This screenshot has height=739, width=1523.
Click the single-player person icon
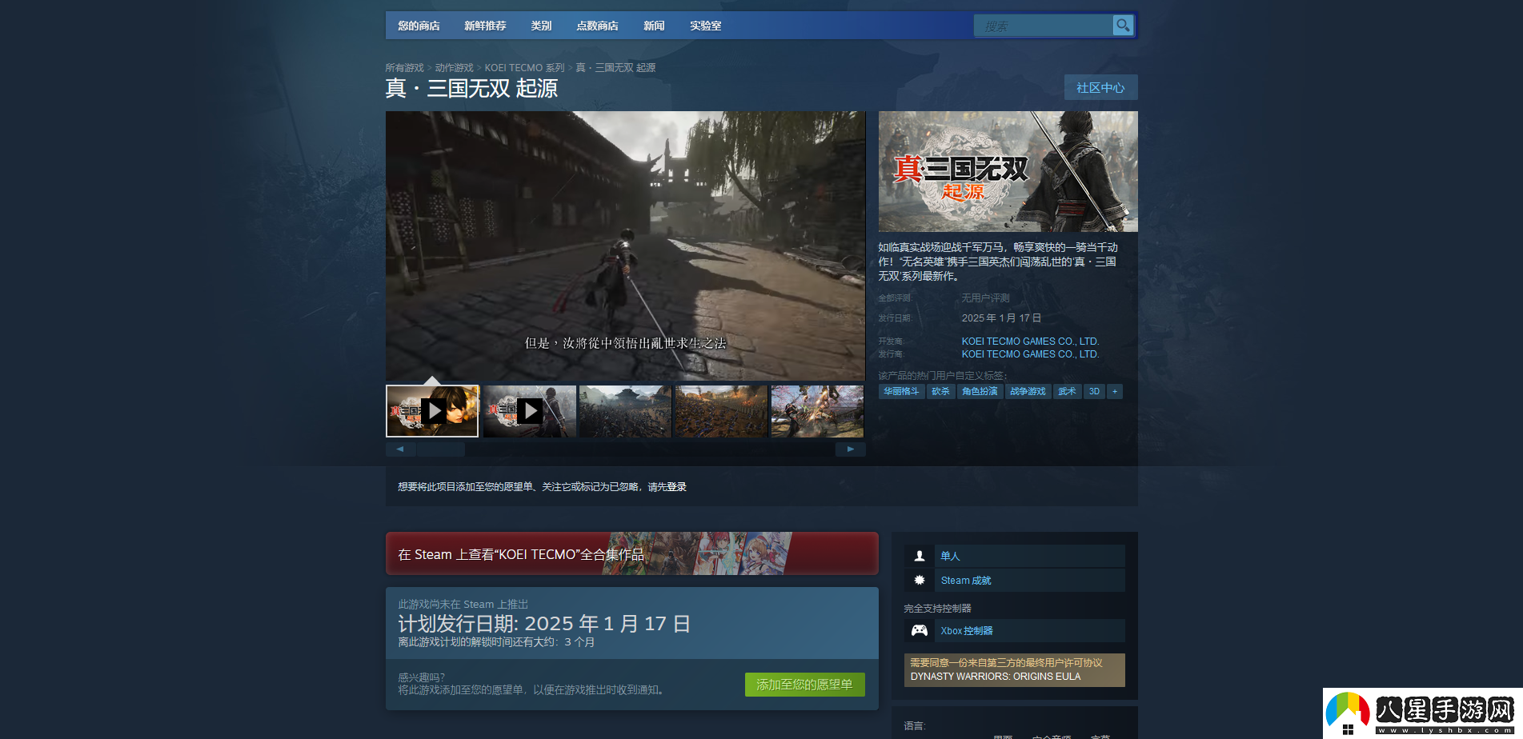[920, 556]
